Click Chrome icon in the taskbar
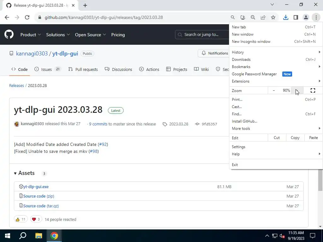Image resolution: width=323 pixels, height=242 pixels. [54, 236]
